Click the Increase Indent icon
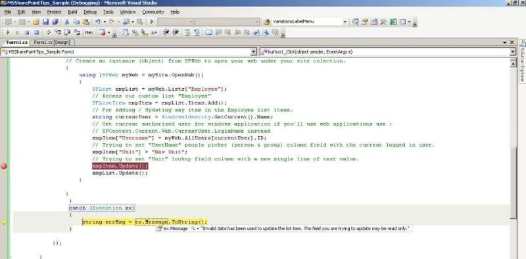Screen dimensions: 526x259 point(176,33)
